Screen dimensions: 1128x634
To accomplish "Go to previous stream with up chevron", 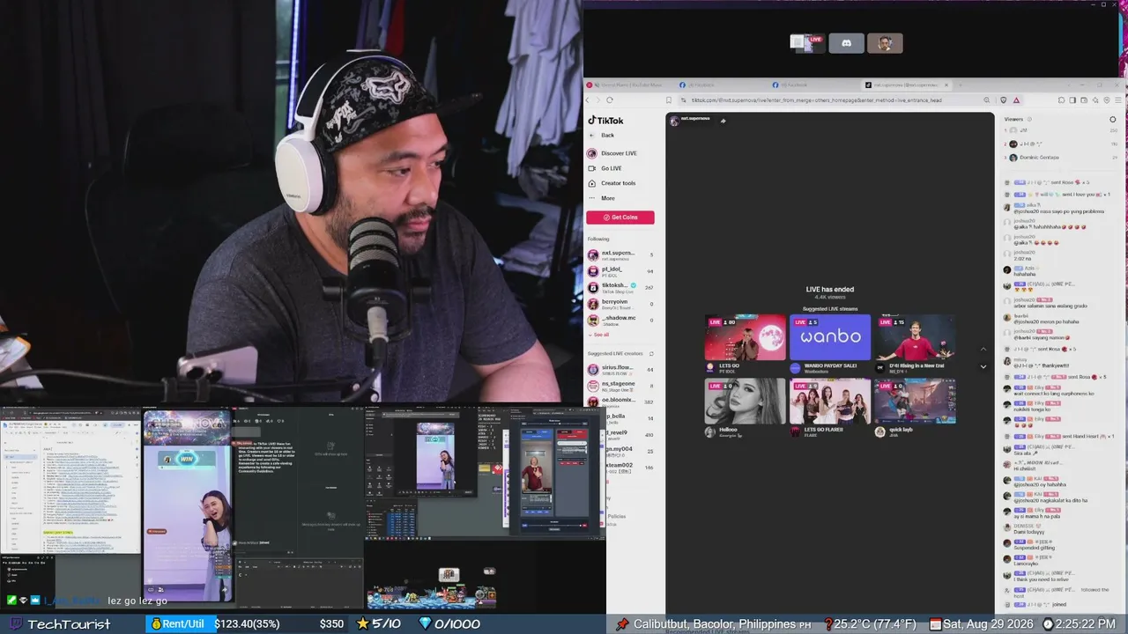I will point(983,350).
